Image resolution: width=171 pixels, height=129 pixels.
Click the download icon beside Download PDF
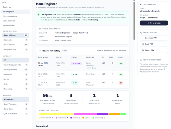pyautogui.click(x=143, y=38)
